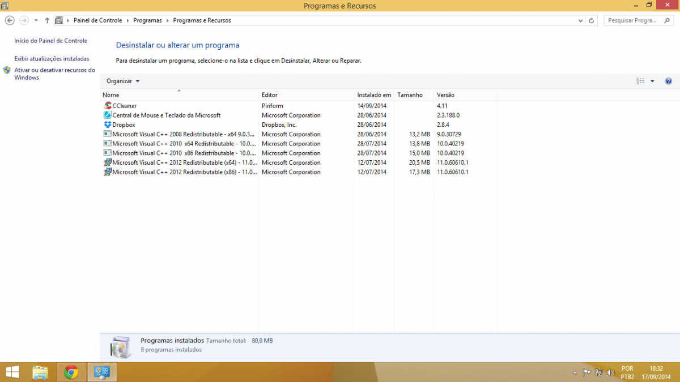
Task: Open the view options dropdown arrow
Action: [652, 81]
